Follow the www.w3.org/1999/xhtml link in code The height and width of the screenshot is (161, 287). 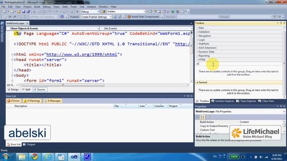82,55
